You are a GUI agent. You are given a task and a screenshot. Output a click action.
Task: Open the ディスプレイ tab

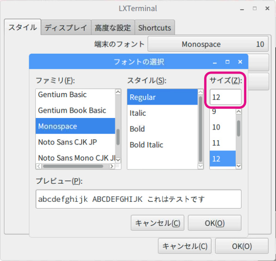[66, 28]
